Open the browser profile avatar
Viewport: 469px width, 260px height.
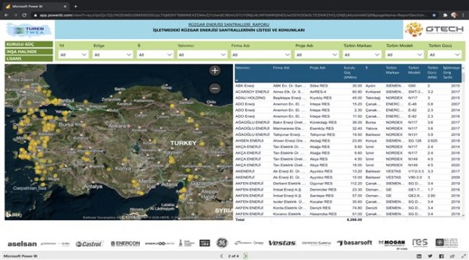pyautogui.click(x=454, y=15)
